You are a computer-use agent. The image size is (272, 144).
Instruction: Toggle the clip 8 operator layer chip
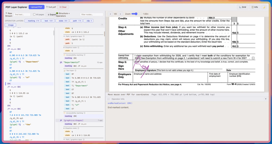point(89,21)
